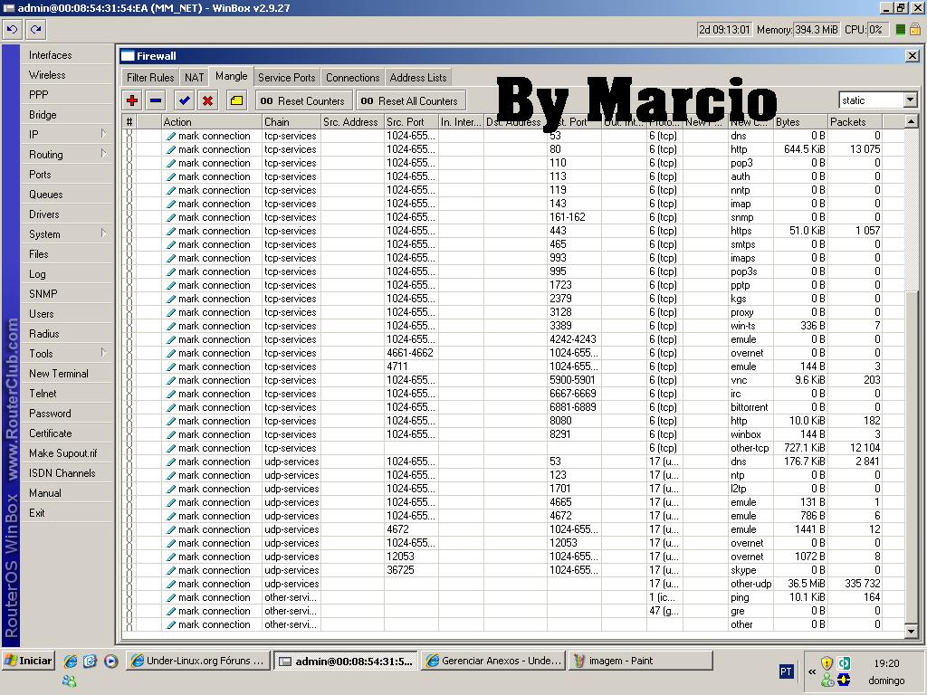Expand hidden tray icons chevron
This screenshot has width=927, height=695.
(x=811, y=672)
